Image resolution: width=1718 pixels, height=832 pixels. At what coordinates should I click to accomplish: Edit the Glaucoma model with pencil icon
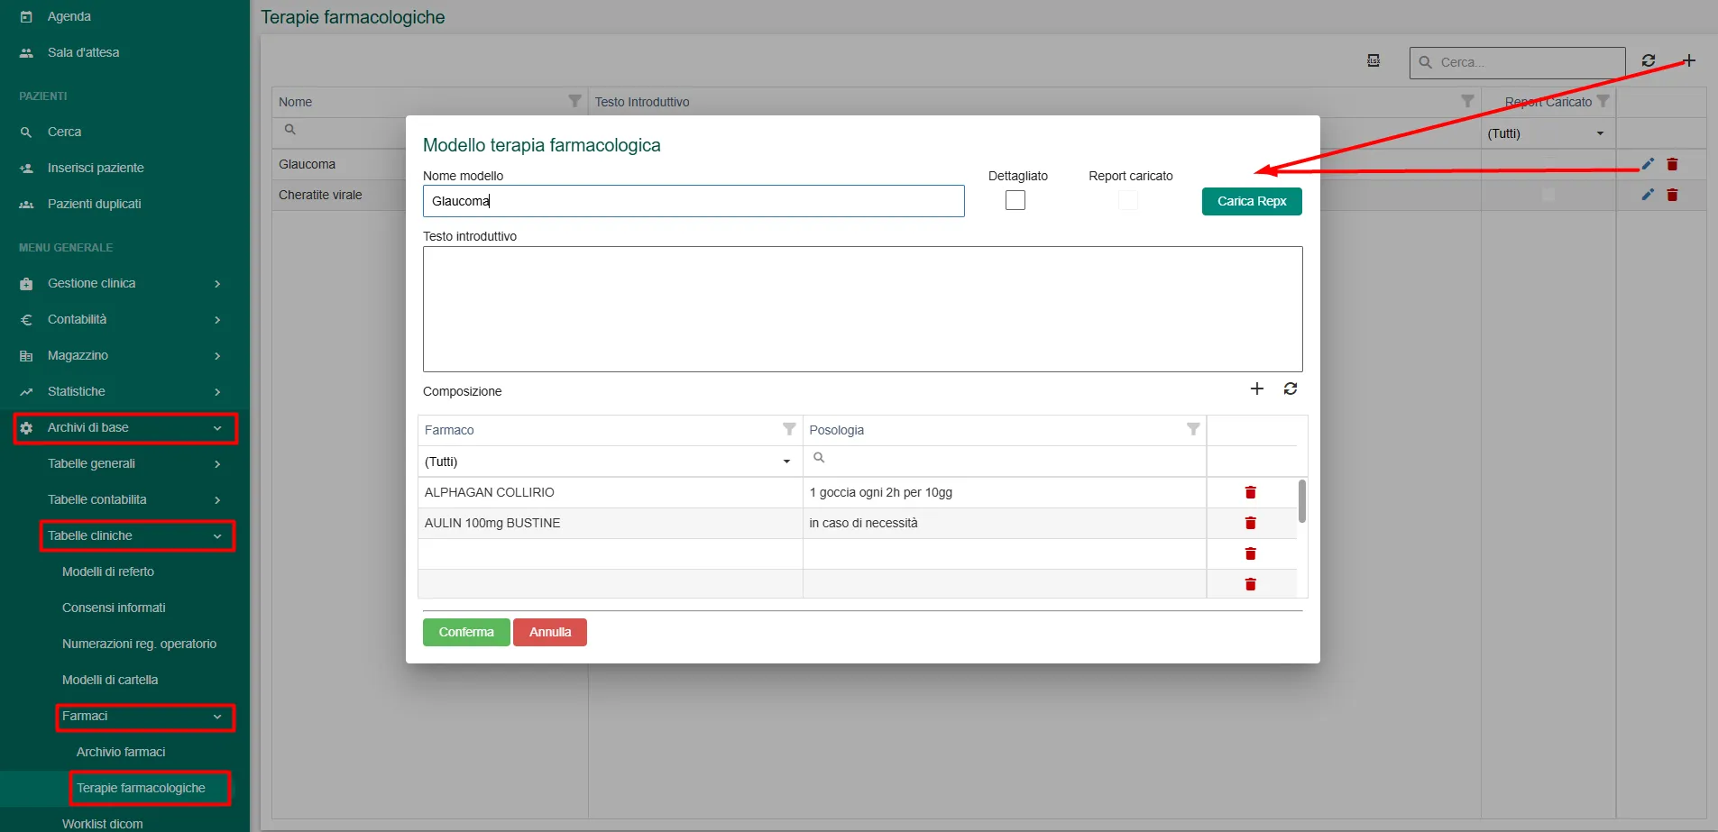pos(1648,164)
